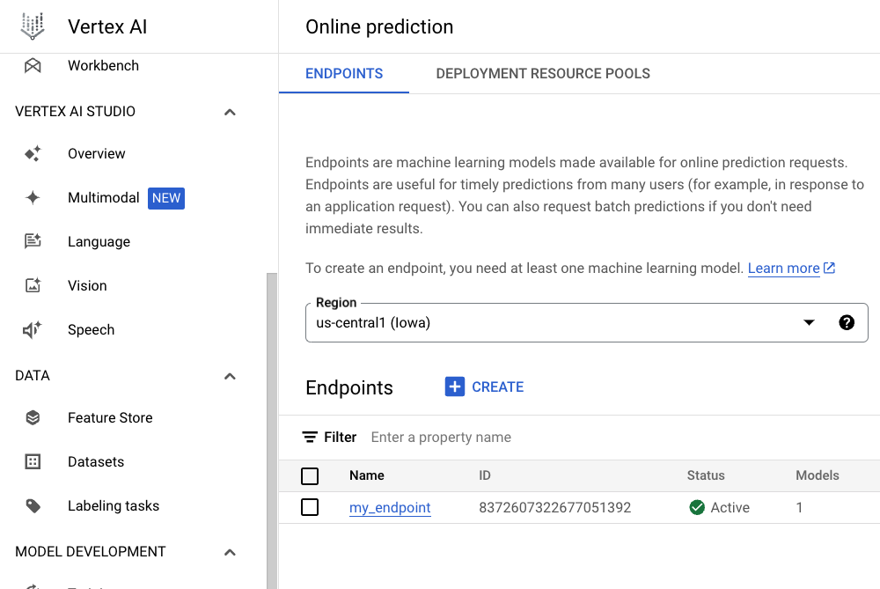Switch to the ENDPOINTS tab

(x=344, y=74)
